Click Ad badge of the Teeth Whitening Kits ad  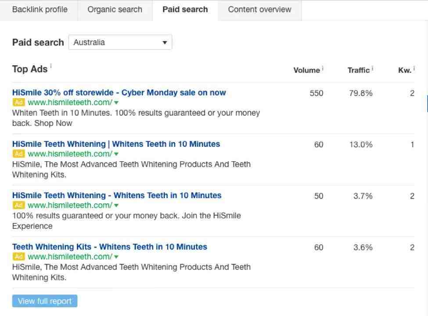coord(18,257)
